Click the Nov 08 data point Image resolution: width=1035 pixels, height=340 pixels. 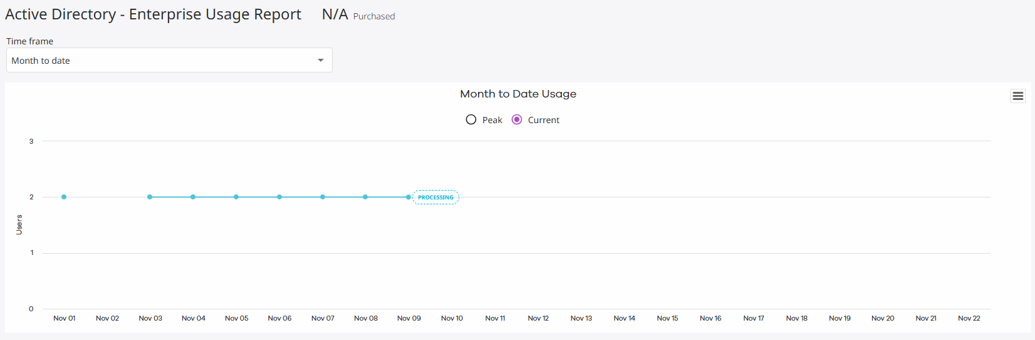click(365, 197)
